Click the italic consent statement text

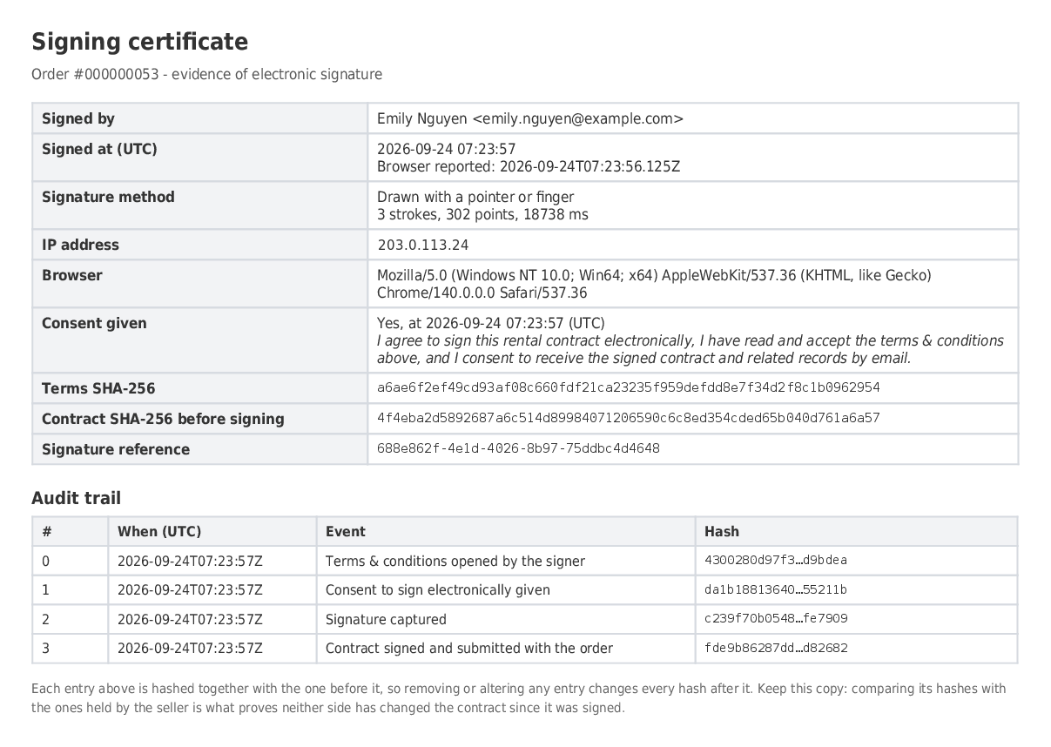click(691, 349)
